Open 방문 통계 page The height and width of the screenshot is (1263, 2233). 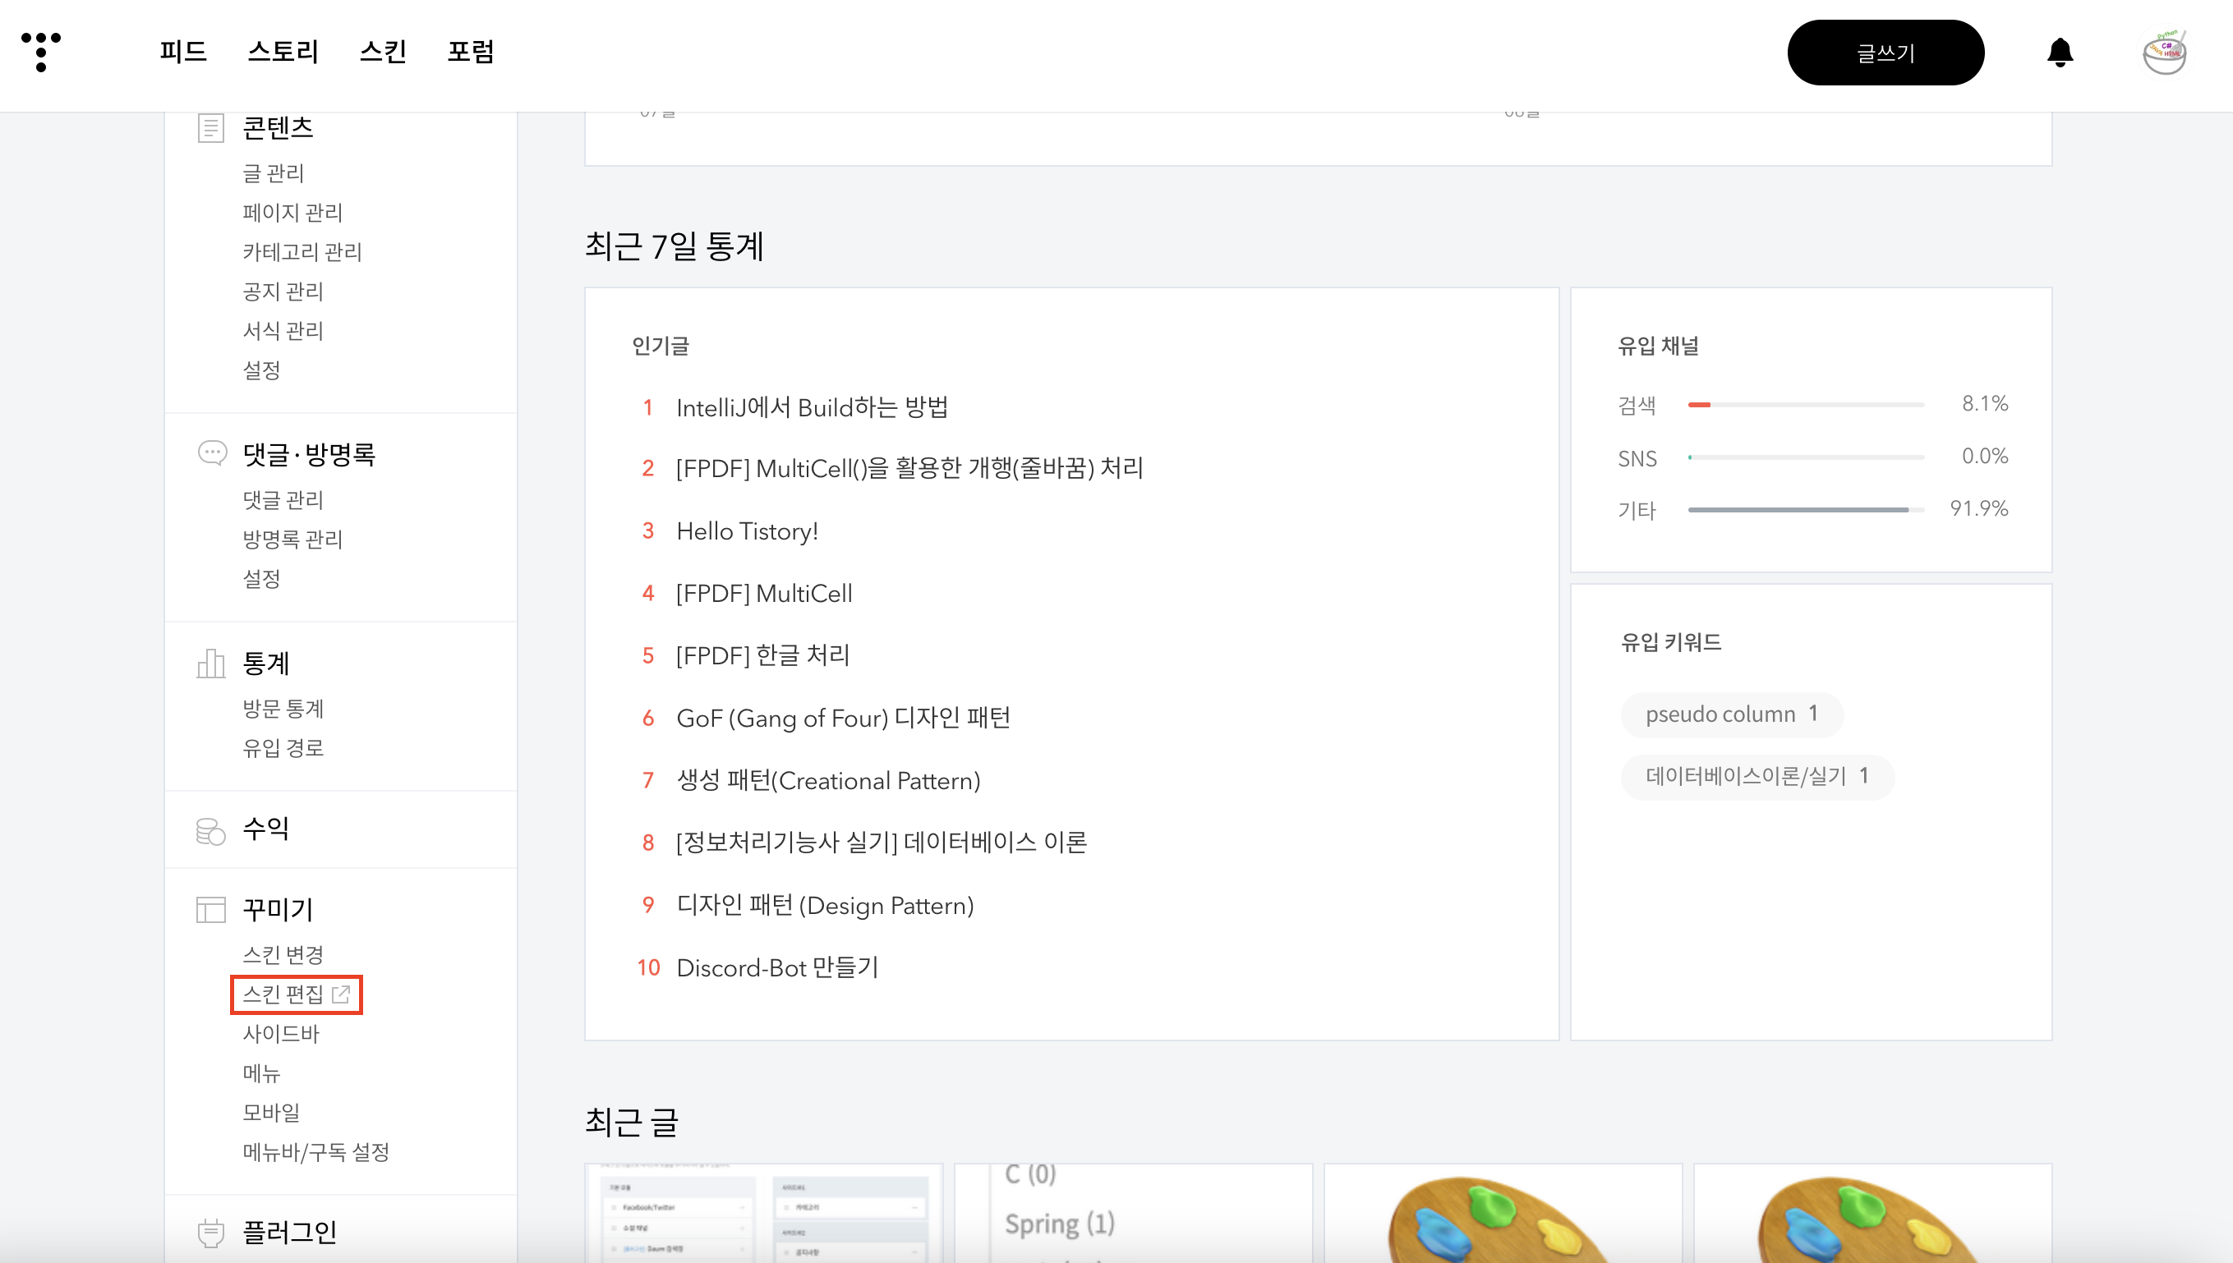tap(283, 709)
